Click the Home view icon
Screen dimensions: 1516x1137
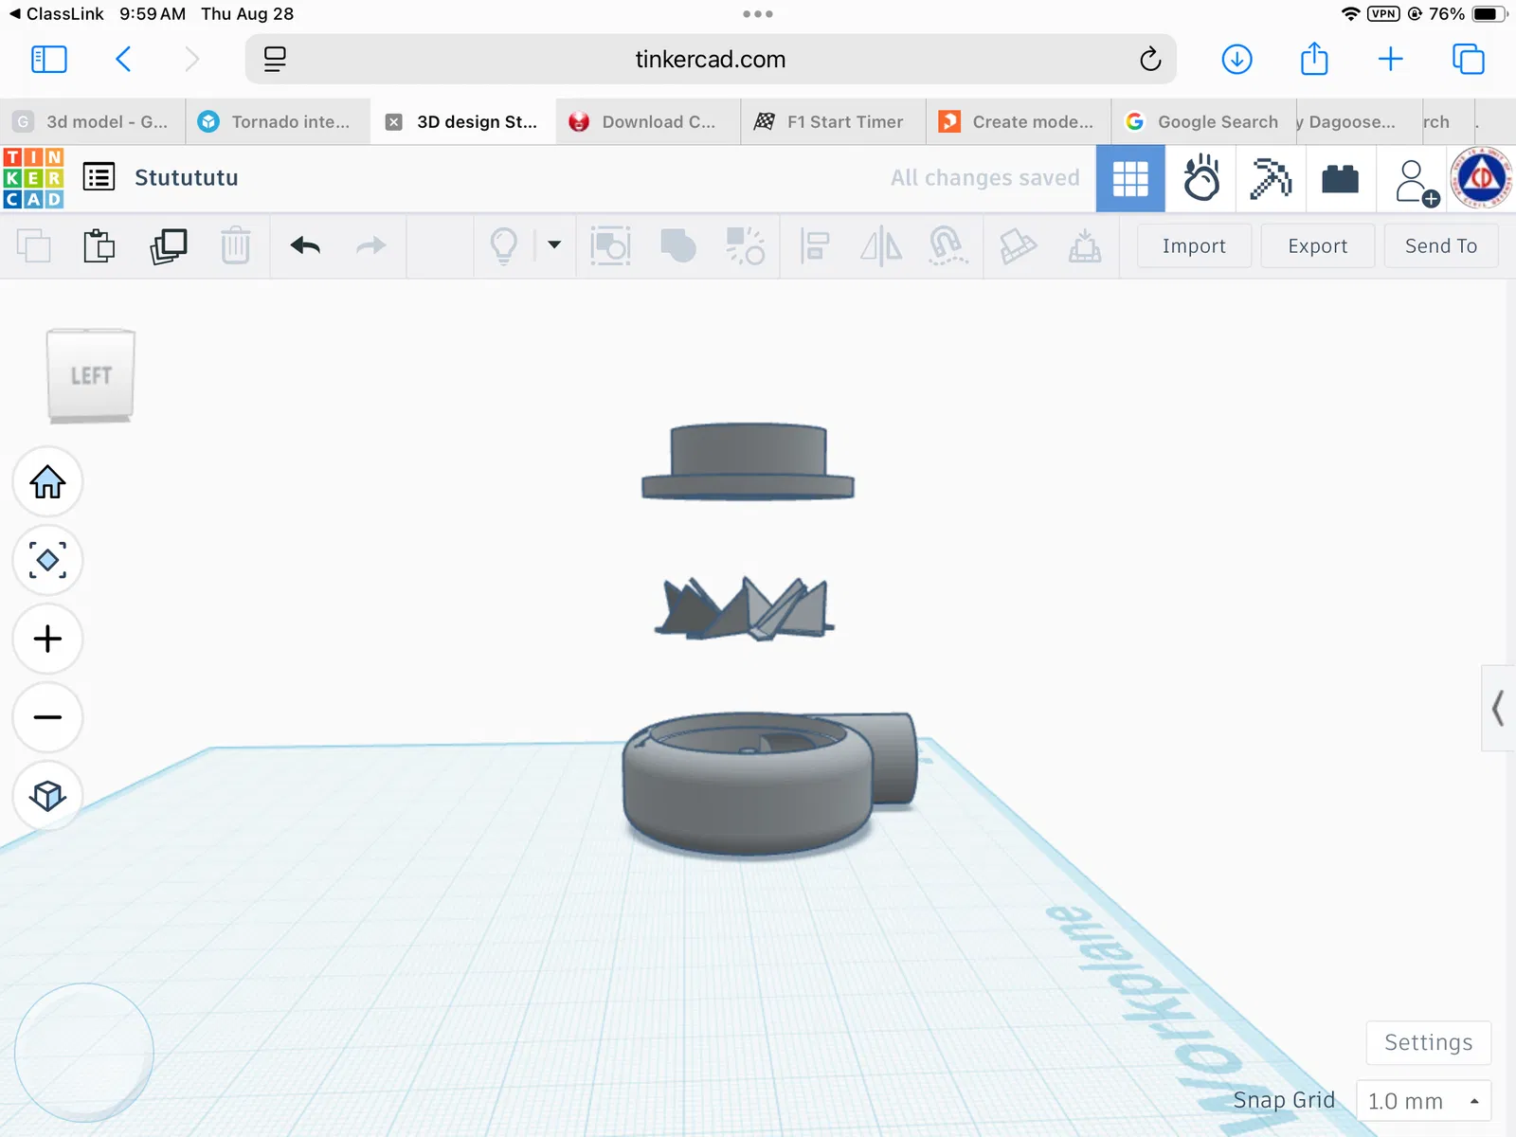click(x=47, y=482)
